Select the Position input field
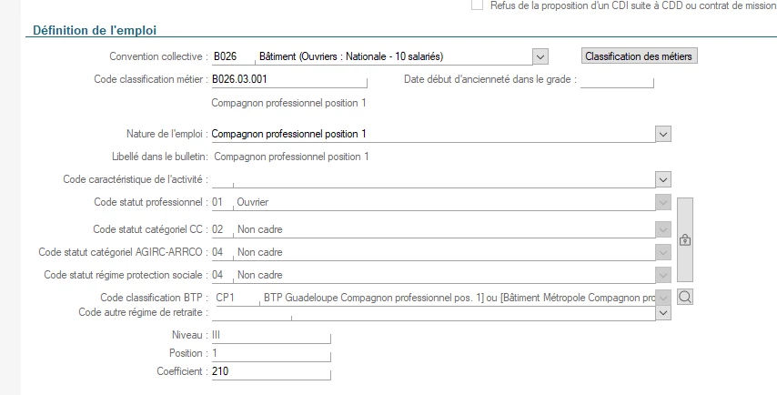Viewport: 777px width, 395px height. [271, 353]
